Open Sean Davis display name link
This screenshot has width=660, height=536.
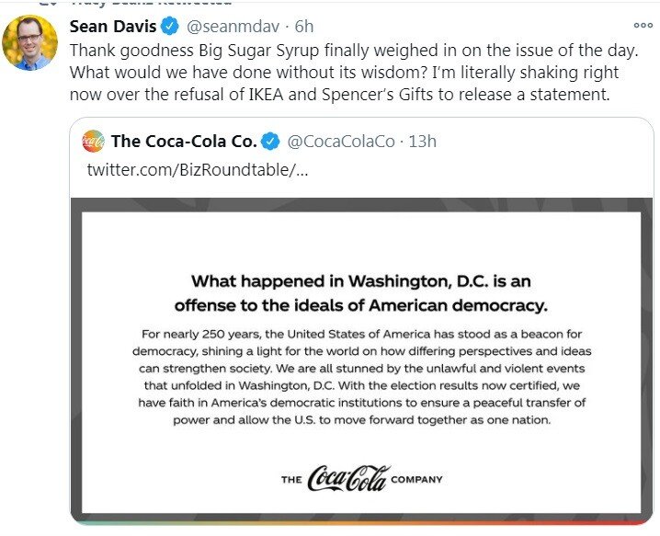[112, 27]
